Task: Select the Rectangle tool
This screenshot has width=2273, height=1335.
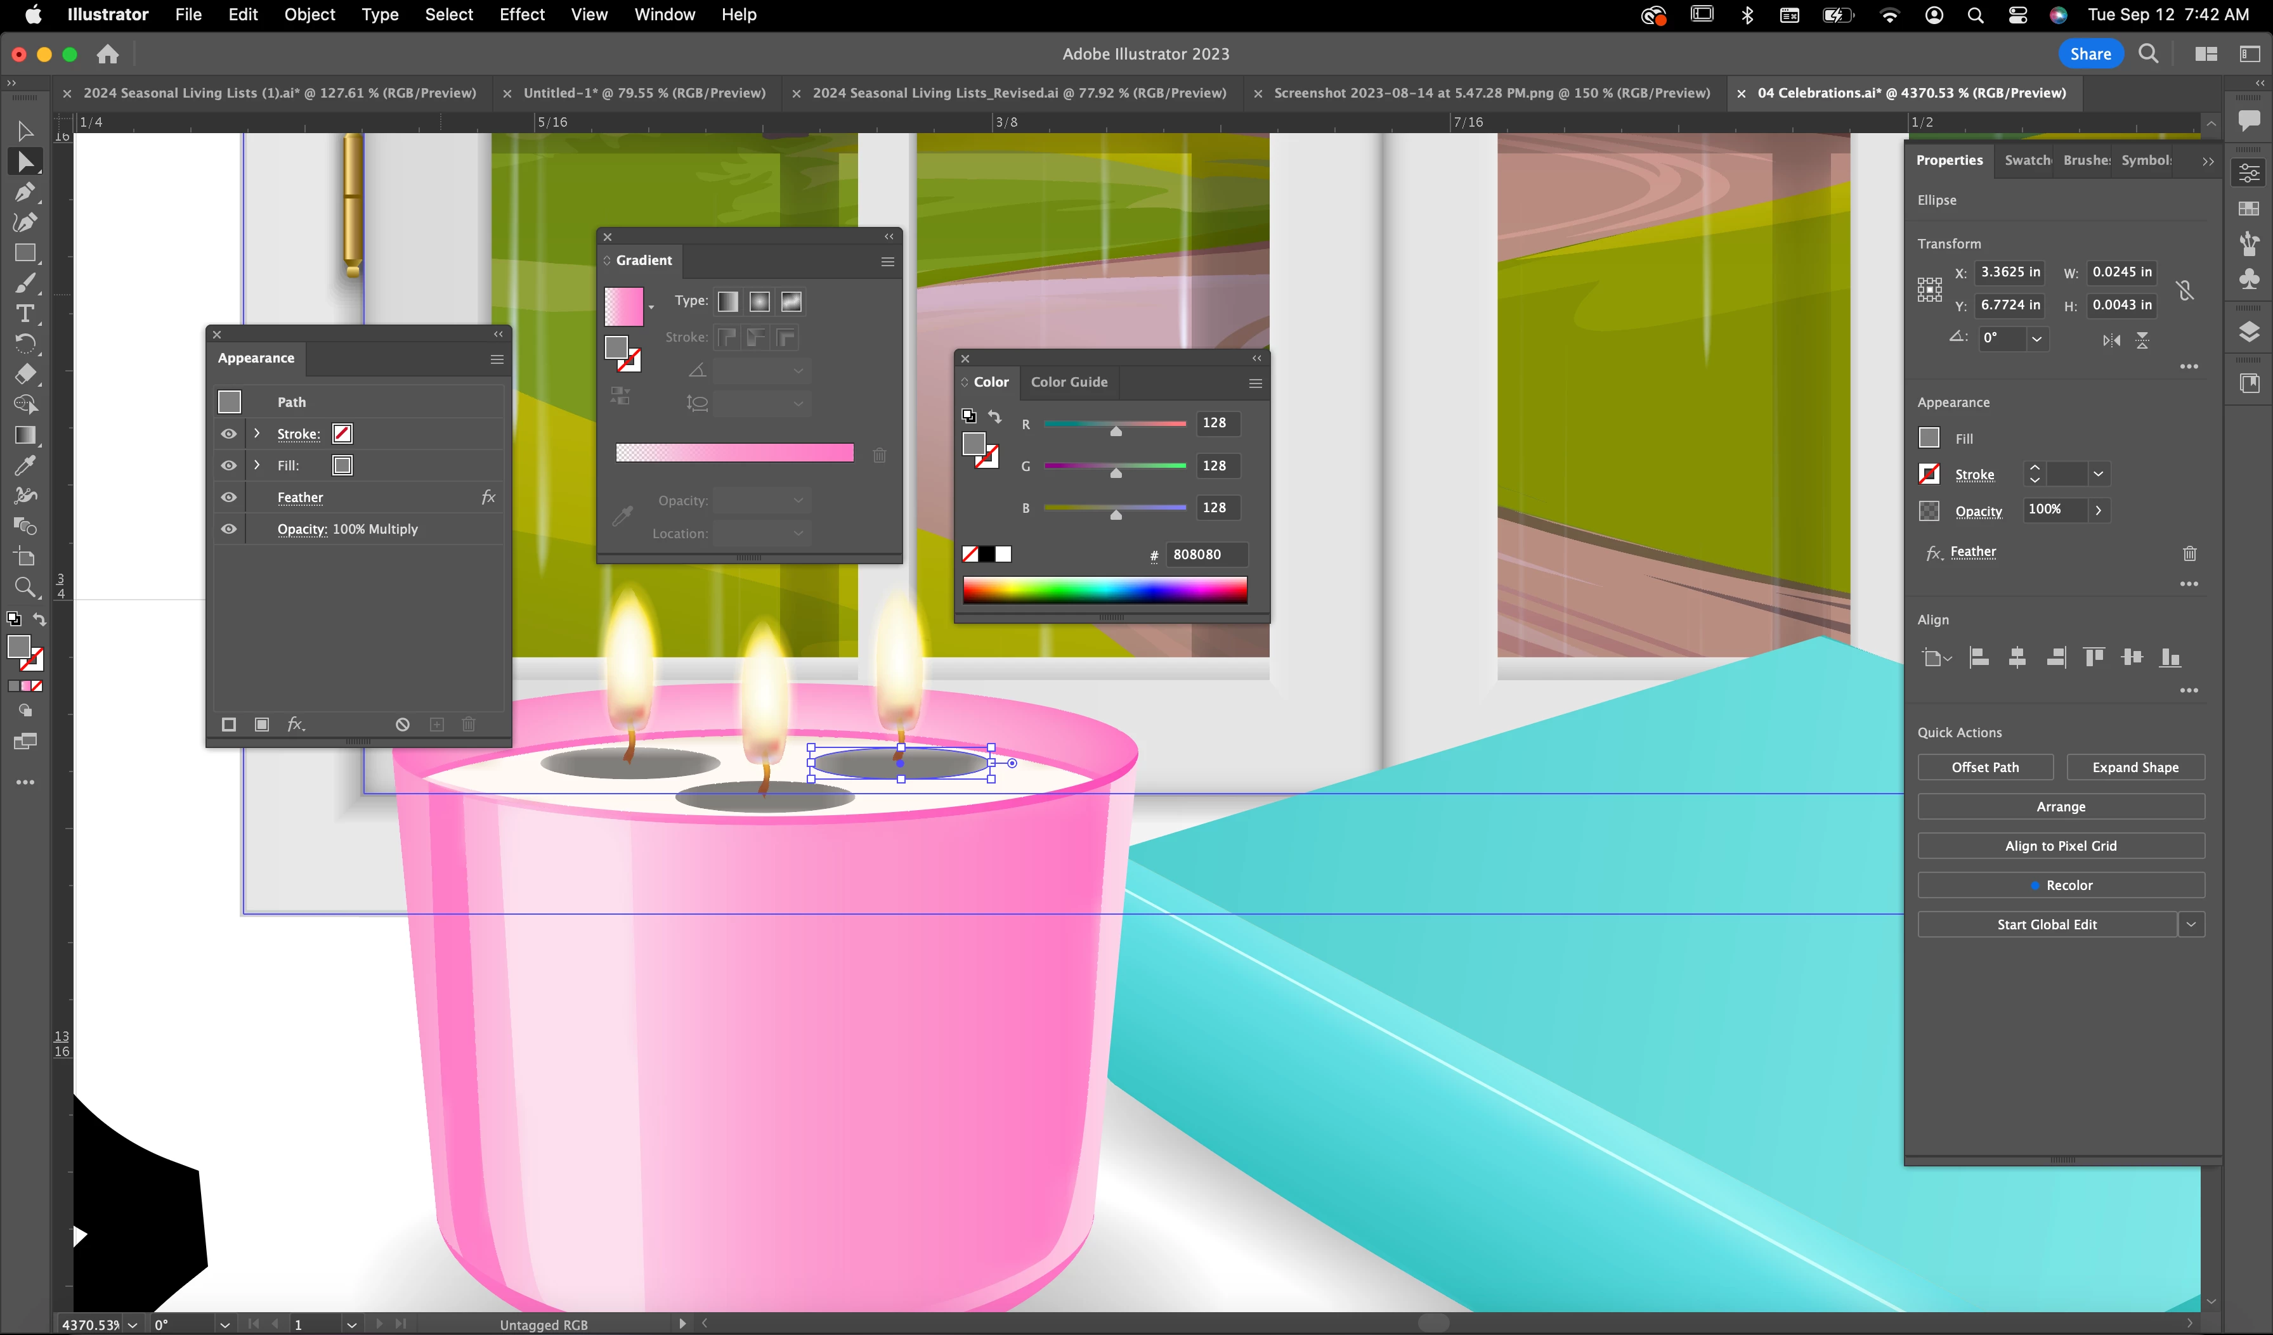Action: pyautogui.click(x=25, y=254)
